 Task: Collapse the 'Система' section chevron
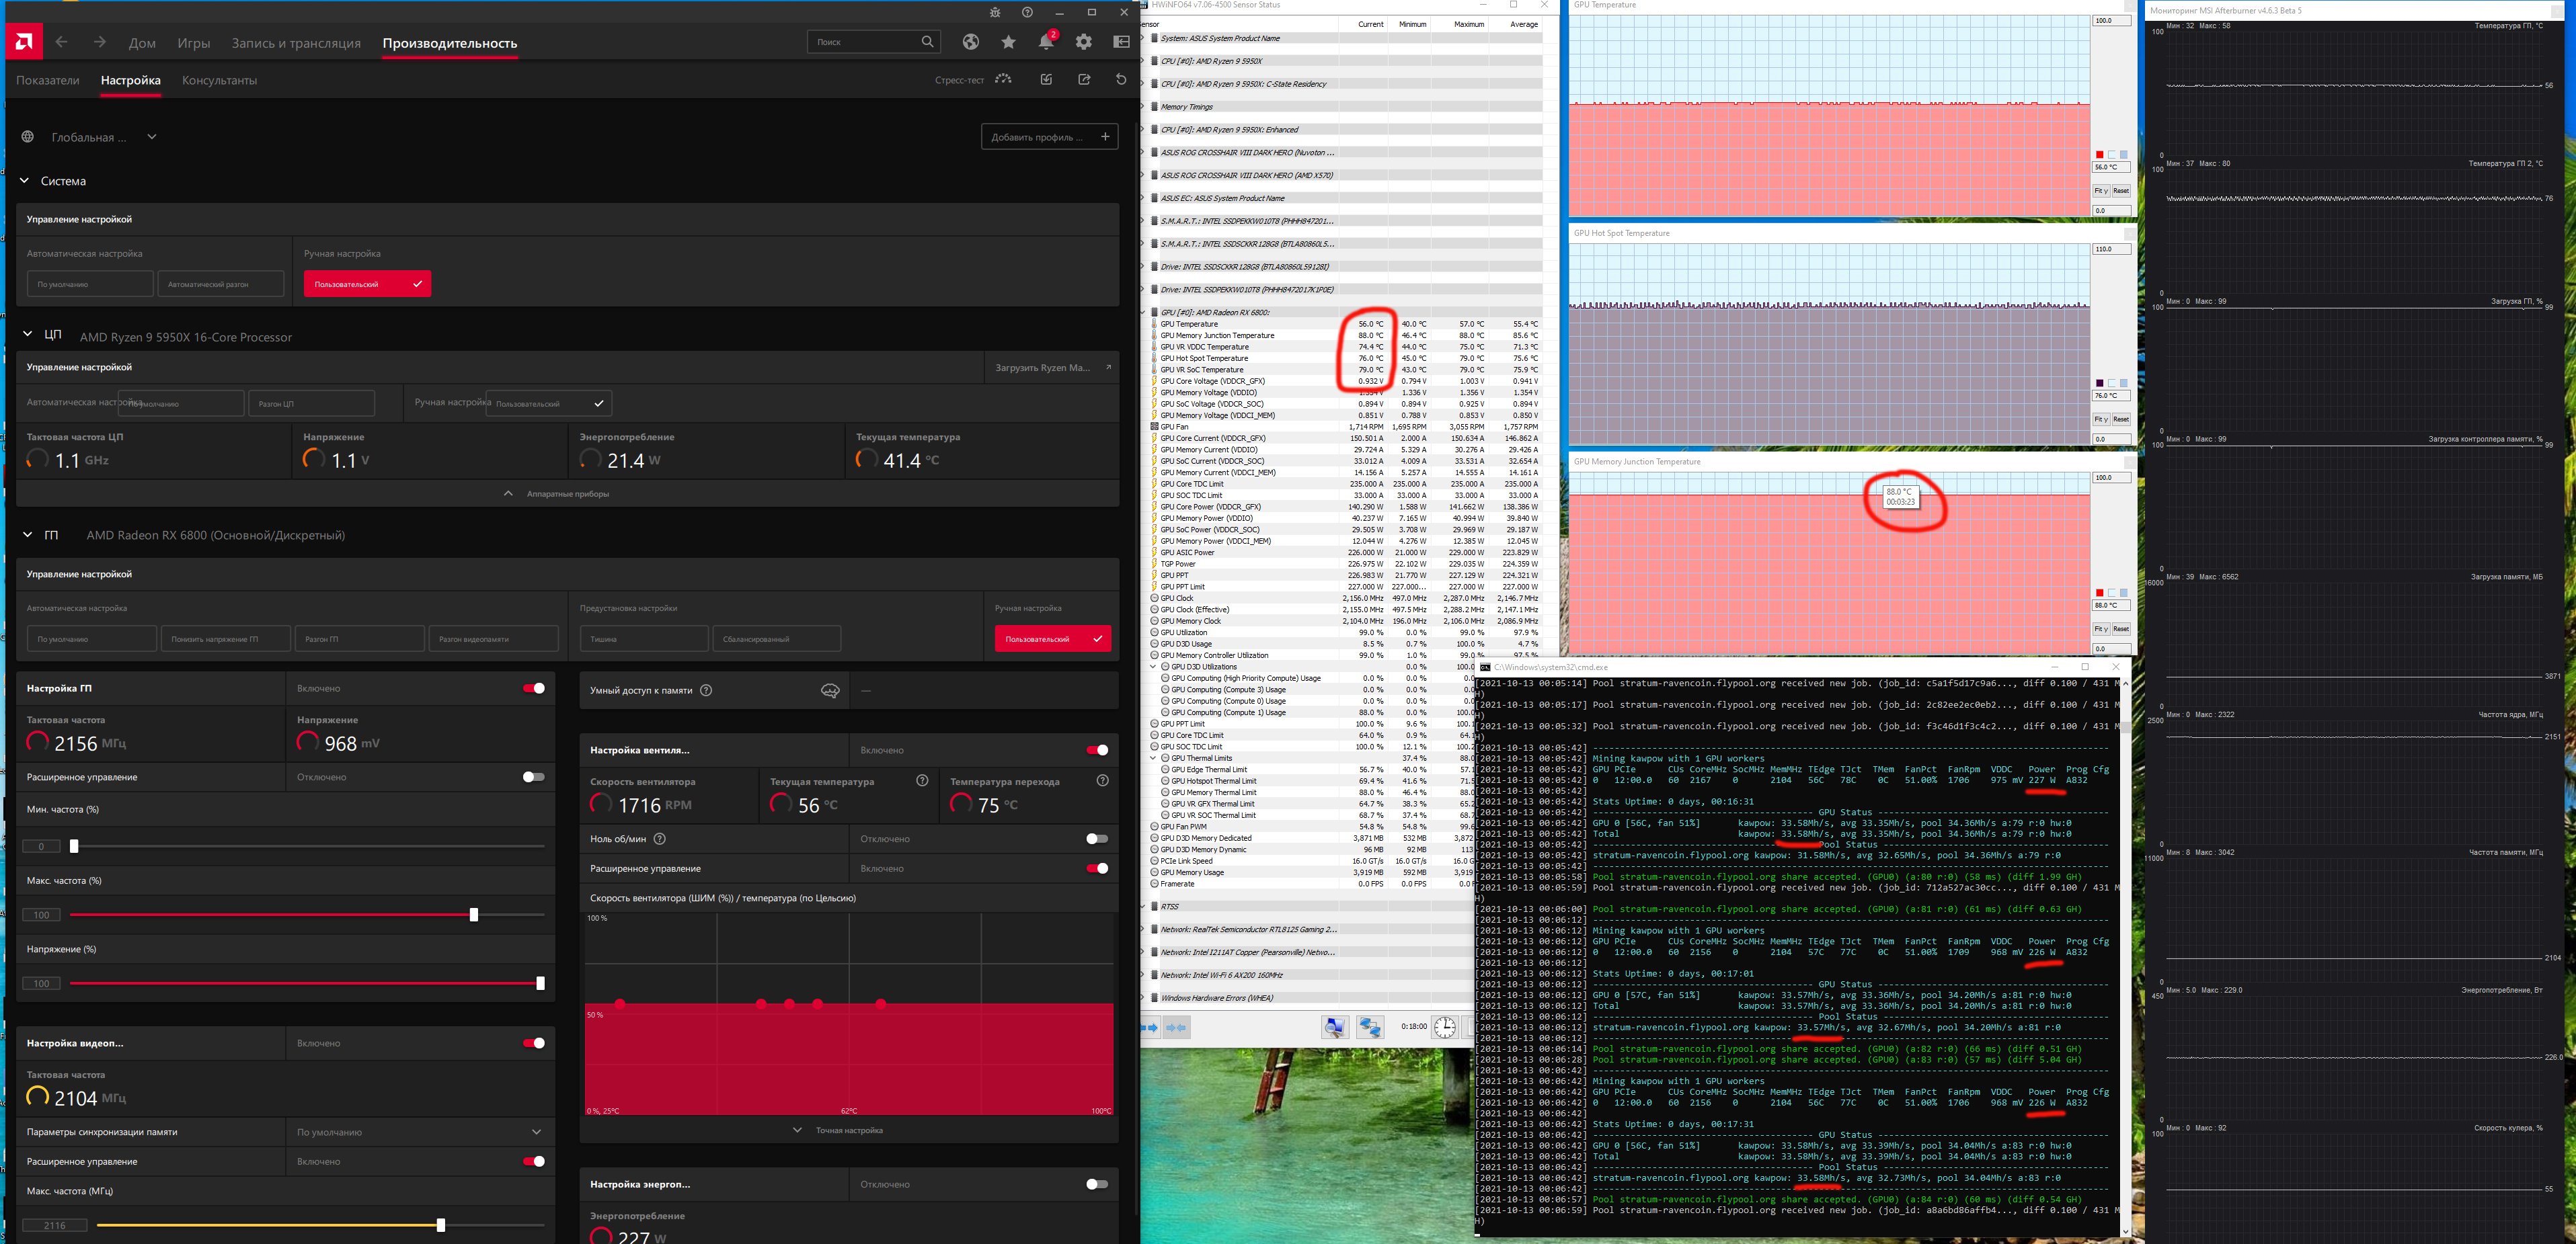coord(25,181)
